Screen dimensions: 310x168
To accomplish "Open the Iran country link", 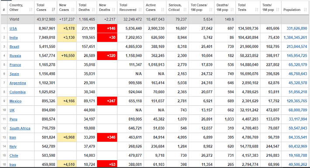I will (x=13, y=138).
